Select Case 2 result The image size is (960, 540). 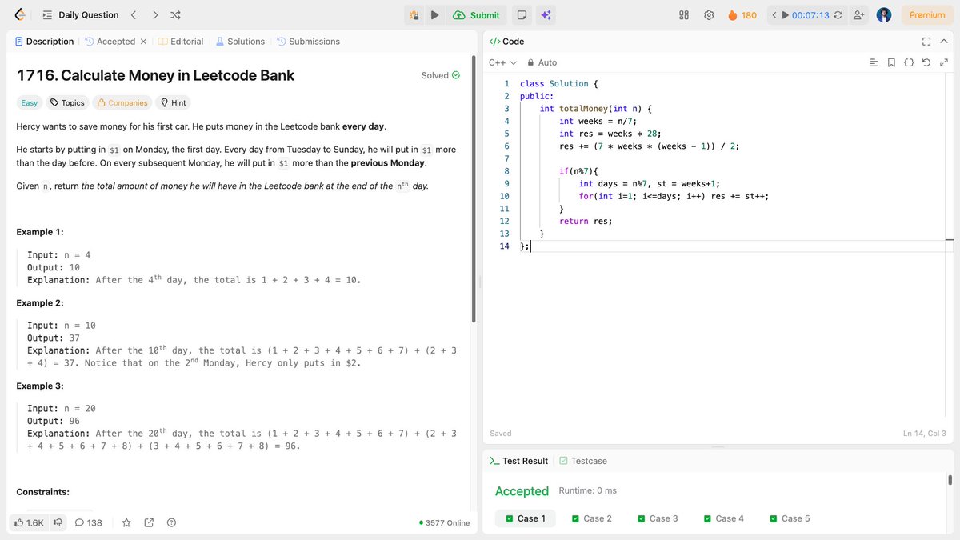[x=592, y=518]
